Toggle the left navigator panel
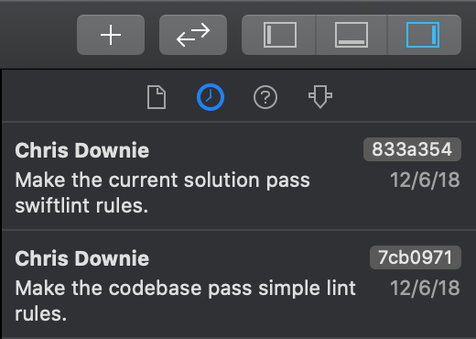476x339 pixels. click(x=279, y=35)
